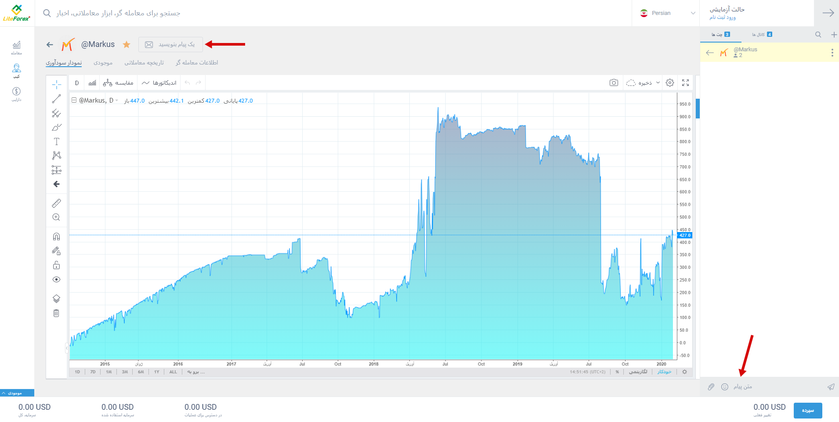Toggle the lock drawings icon

56,265
